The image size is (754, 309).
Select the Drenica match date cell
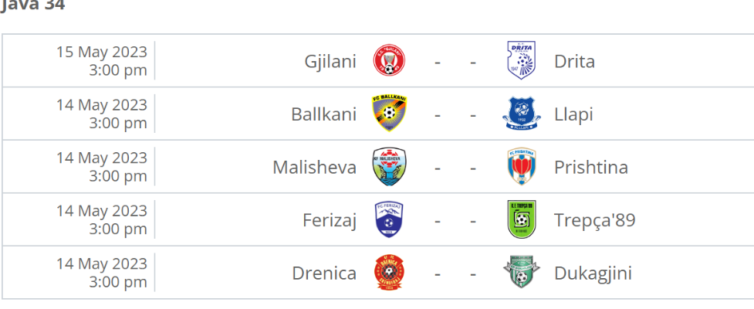point(101,273)
